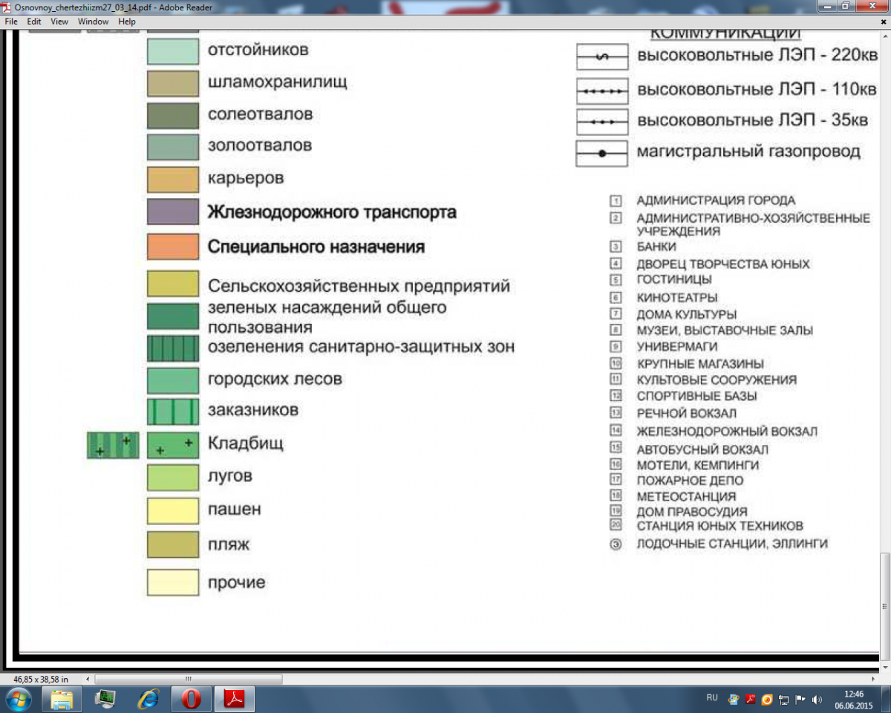This screenshot has height=713, width=891.
Task: Open the Opera browser taskbar icon
Action: point(192,699)
